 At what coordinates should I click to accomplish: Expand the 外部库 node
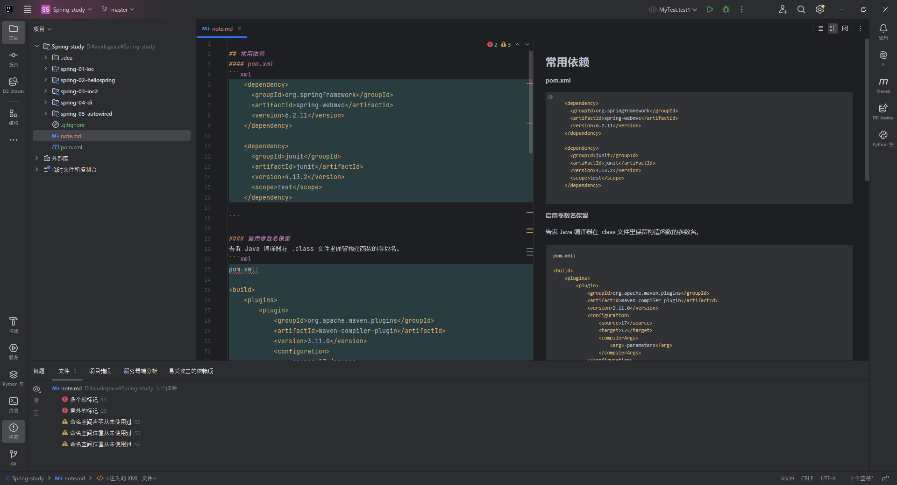[37, 159]
